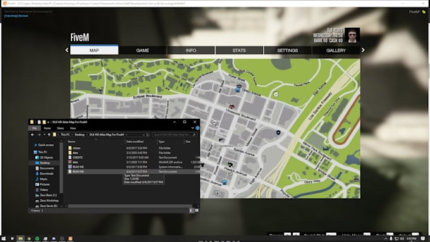Click This PC in the address breadcrumb
This screenshot has height=242, width=430.
65,135
